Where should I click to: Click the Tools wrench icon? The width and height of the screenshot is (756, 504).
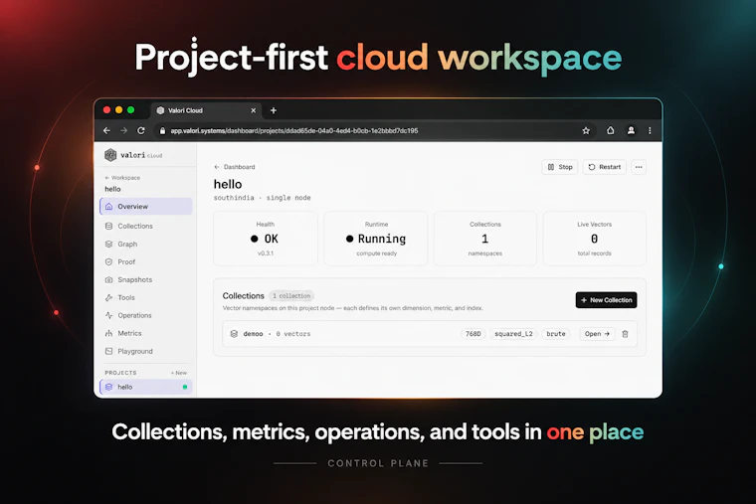pos(109,297)
